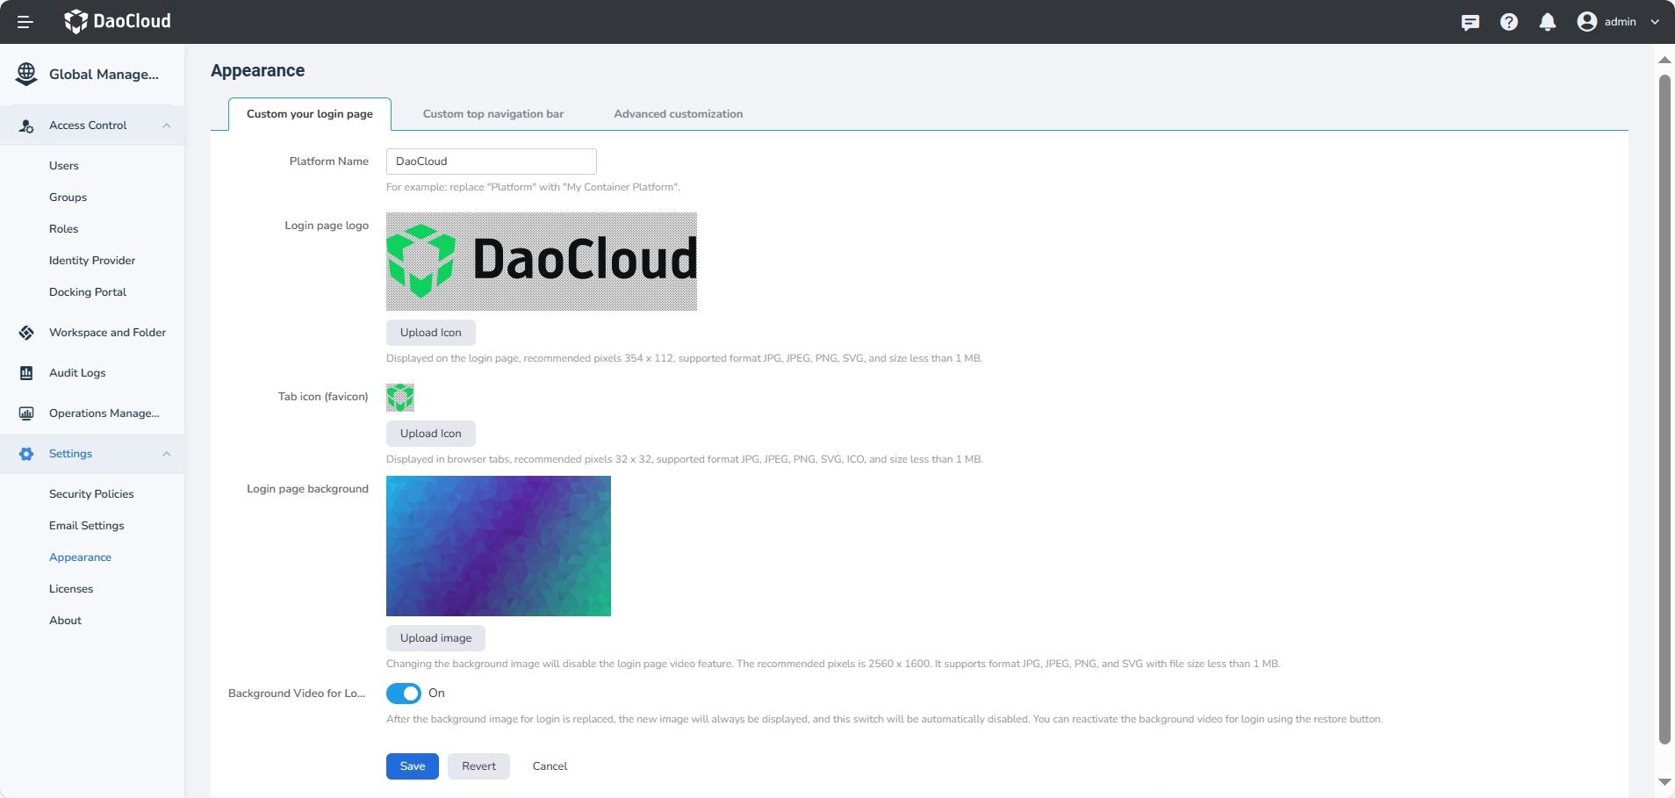1675x798 pixels.
Task: Click the Platform Name input field
Action: 492,162
